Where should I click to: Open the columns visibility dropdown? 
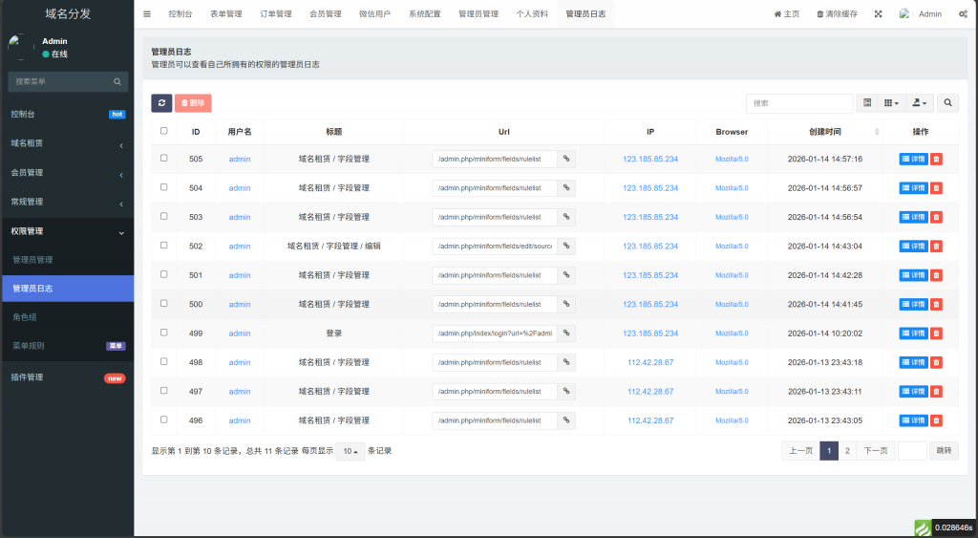click(x=891, y=103)
